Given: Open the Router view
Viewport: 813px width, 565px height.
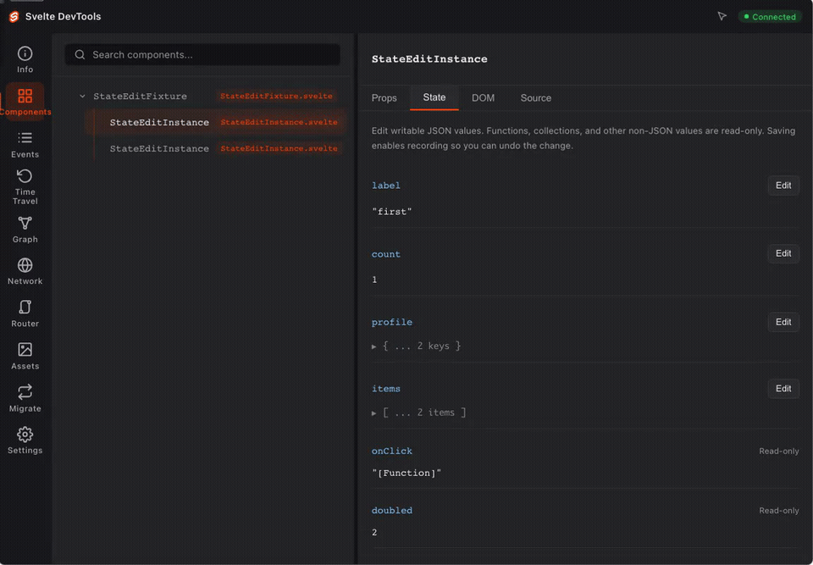Looking at the screenshot, I should 25,314.
